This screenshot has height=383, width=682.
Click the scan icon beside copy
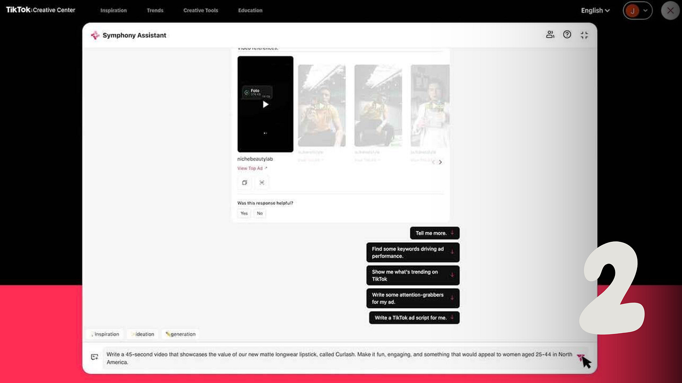[x=262, y=183]
